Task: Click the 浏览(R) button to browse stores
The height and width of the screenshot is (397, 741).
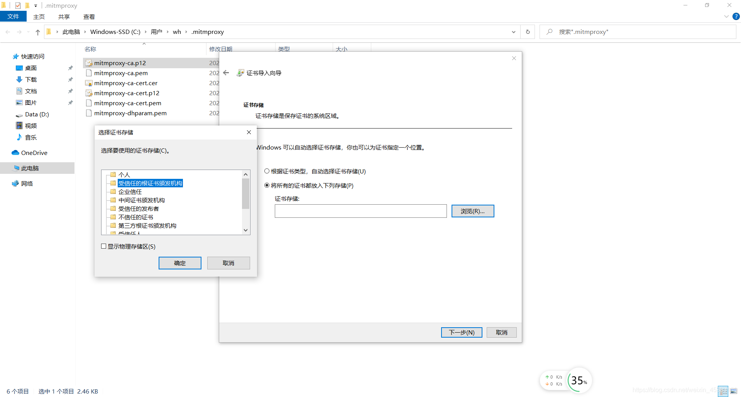Action: coord(472,211)
